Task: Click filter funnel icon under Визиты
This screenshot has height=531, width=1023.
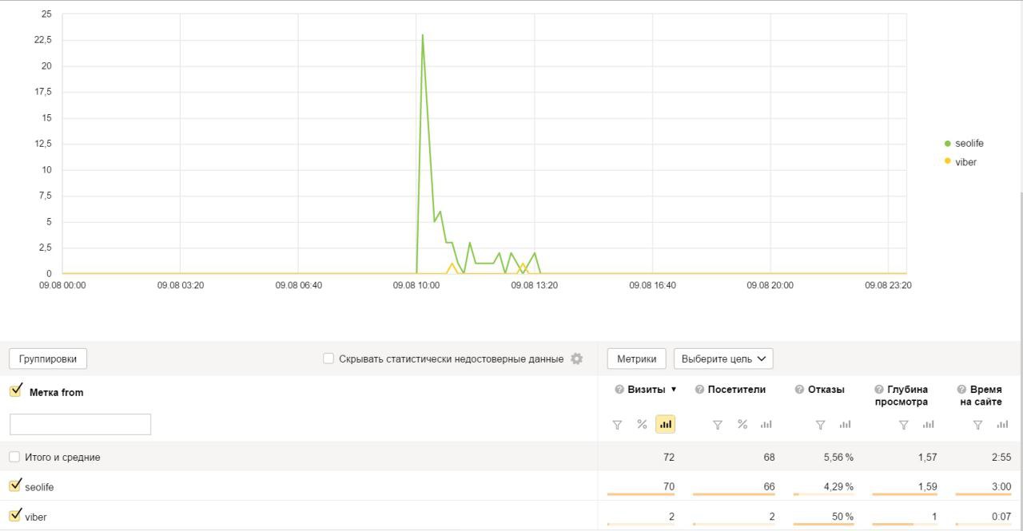Action: pos(617,425)
